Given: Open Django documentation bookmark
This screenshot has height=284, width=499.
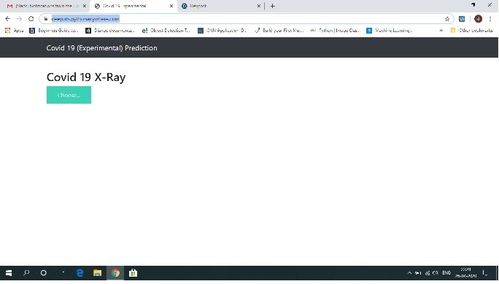Looking at the screenshot, I should click(x=110, y=31).
